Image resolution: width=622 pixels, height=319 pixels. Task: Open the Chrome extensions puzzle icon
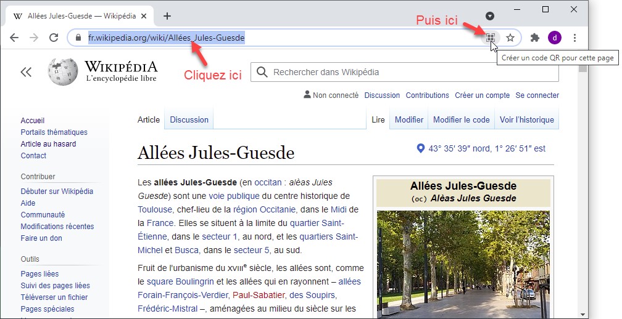click(535, 38)
